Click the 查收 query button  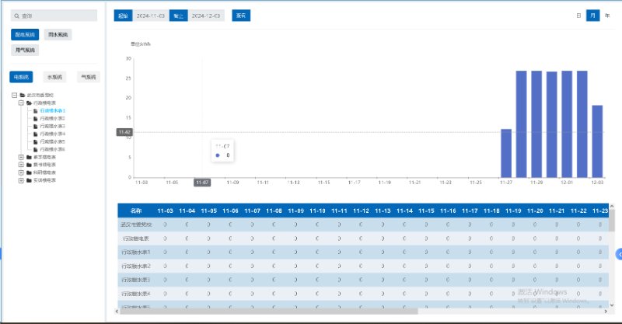(243, 16)
